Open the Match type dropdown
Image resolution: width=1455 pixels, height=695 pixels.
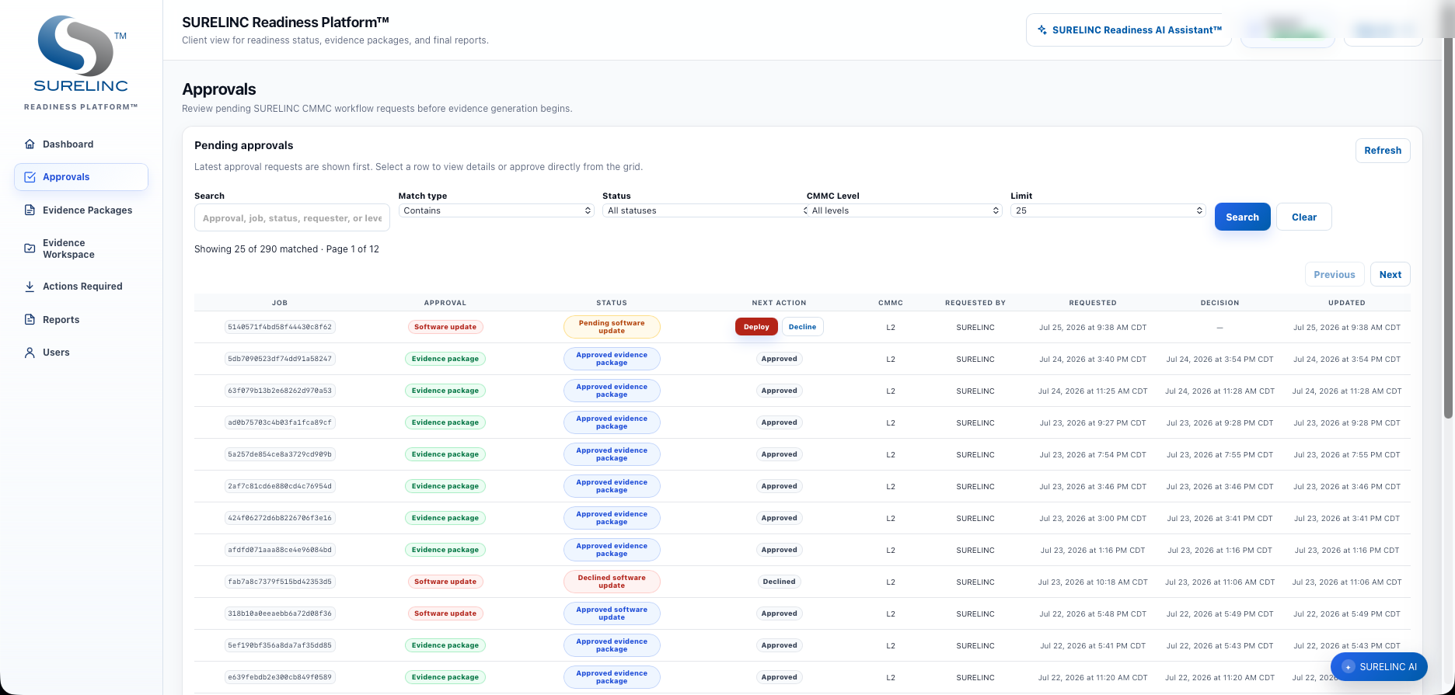click(x=497, y=210)
